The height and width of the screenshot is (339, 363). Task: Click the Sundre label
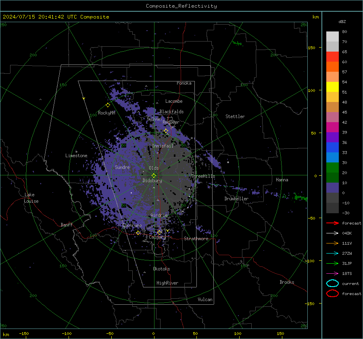coord(122,167)
